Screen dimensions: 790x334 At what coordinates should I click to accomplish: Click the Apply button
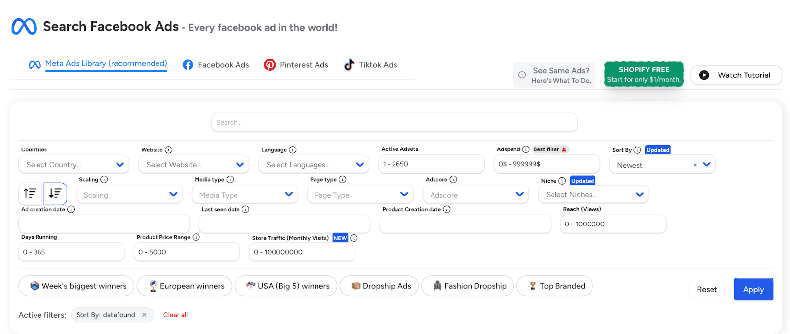753,290
